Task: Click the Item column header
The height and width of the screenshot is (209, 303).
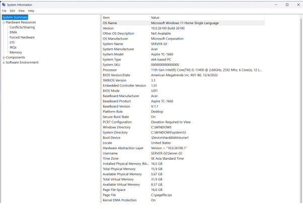Action: [x=106, y=18]
